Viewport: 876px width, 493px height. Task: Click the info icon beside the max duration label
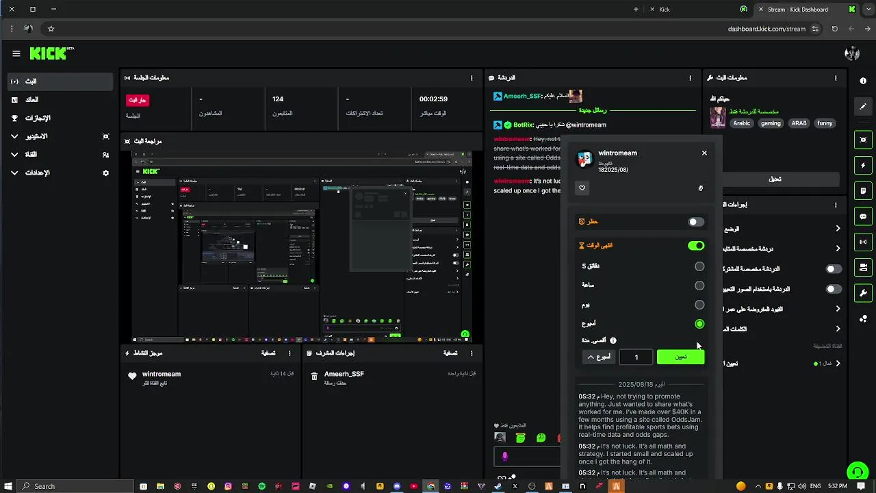tap(613, 340)
